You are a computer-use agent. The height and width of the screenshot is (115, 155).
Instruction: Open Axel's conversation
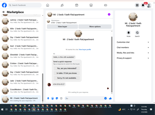pyautogui.click(x=21, y=47)
